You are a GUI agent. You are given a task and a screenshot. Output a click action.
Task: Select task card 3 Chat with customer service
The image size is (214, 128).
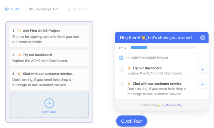pos(49,79)
